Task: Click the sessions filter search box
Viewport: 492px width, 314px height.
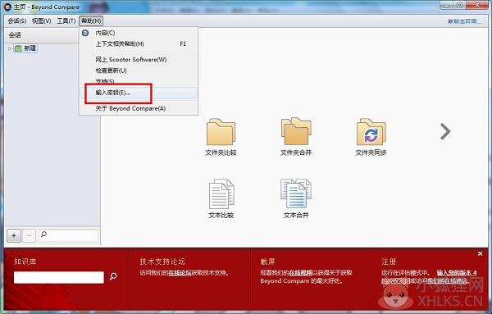Action: pos(68,235)
